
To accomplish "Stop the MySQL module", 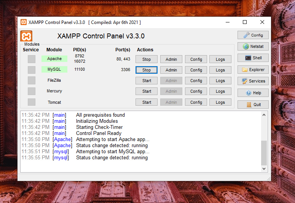I will pos(147,70).
